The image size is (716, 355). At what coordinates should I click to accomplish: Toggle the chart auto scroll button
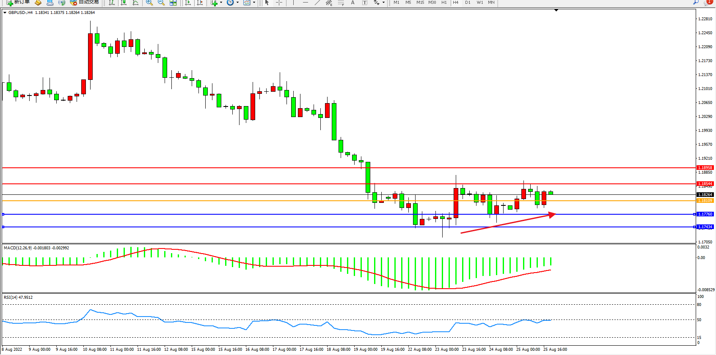tap(188, 3)
